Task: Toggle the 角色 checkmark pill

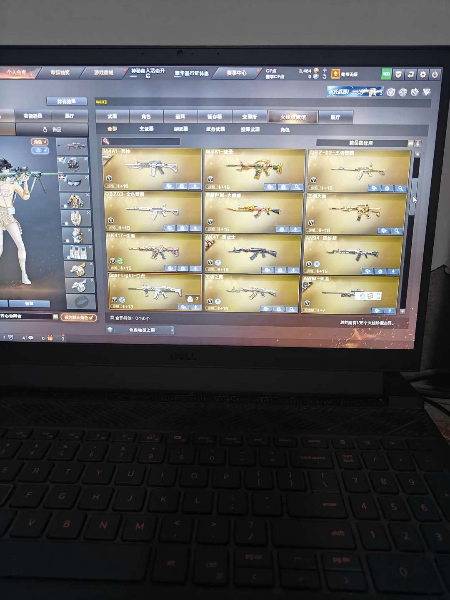Action: coord(39,142)
